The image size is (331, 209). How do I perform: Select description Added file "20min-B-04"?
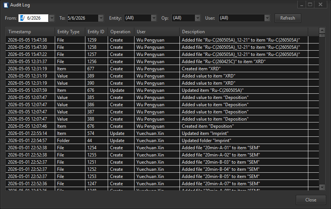pyautogui.click(x=244, y=169)
